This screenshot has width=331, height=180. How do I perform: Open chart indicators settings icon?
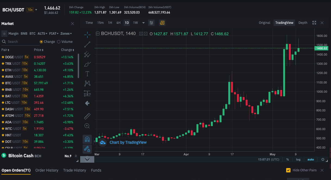pyautogui.click(x=151, y=23)
